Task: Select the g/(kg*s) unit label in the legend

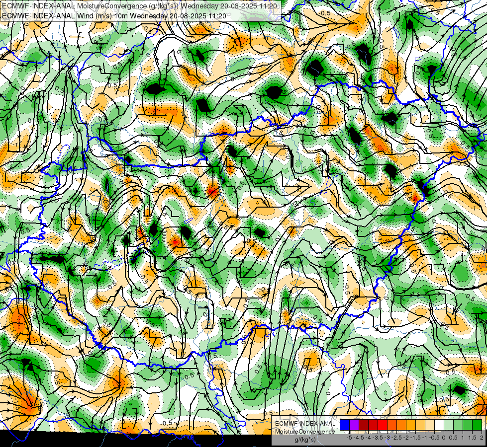Action: click(305, 440)
